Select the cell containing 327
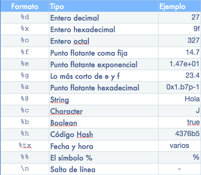 [180, 41]
